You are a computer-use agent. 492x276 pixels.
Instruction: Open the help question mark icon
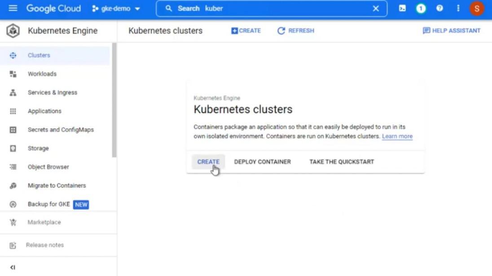click(439, 9)
